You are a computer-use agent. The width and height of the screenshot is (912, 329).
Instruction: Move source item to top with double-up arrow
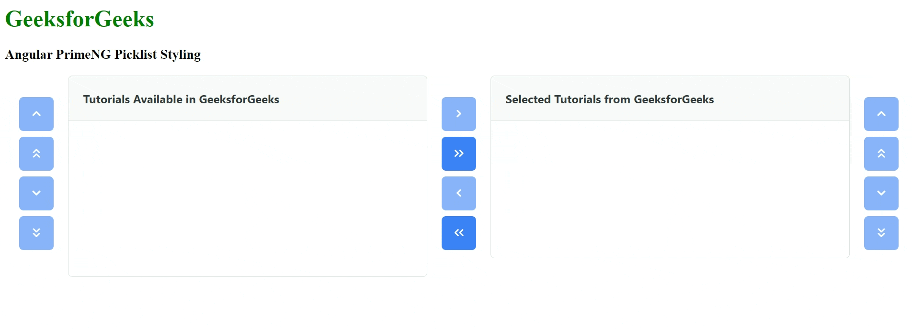pyautogui.click(x=36, y=154)
